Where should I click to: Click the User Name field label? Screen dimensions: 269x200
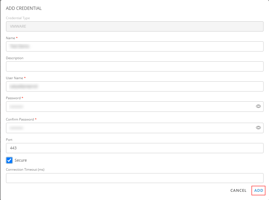15,78
